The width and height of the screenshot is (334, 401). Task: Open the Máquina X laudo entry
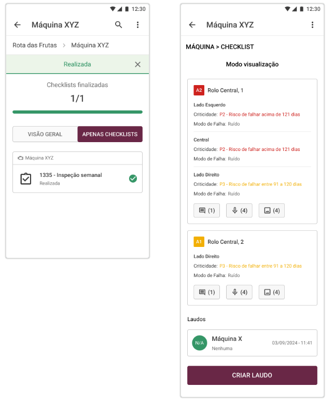pos(252,343)
